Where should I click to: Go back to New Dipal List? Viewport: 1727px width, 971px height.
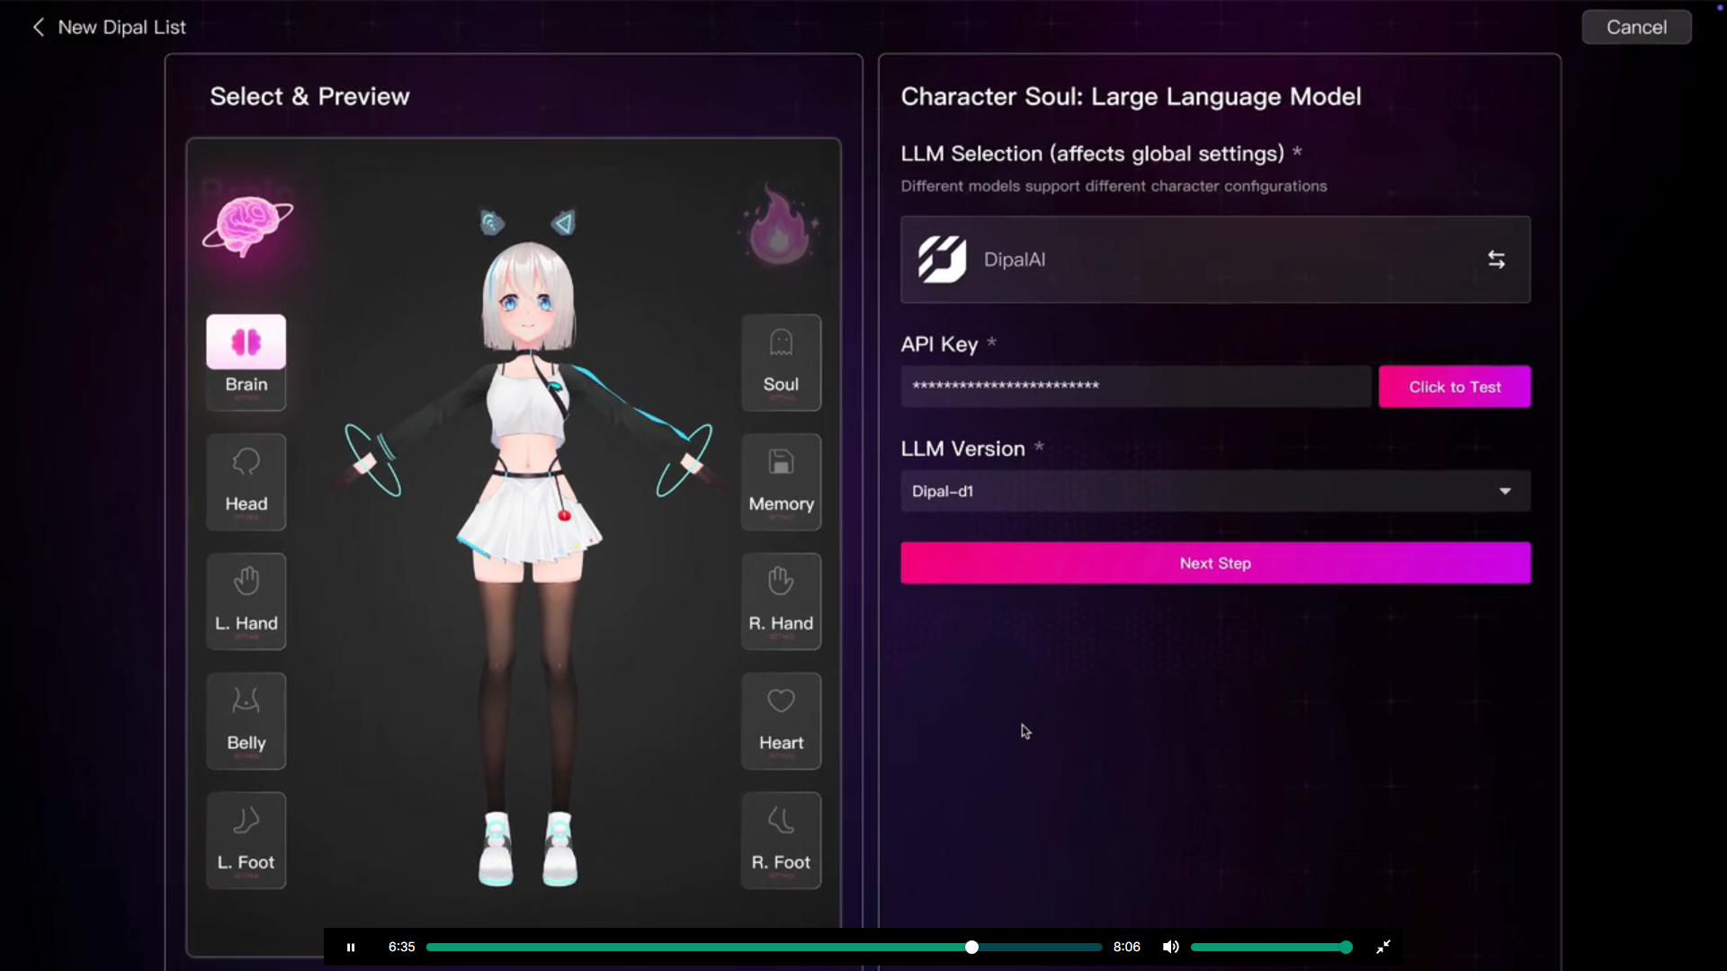39,27
